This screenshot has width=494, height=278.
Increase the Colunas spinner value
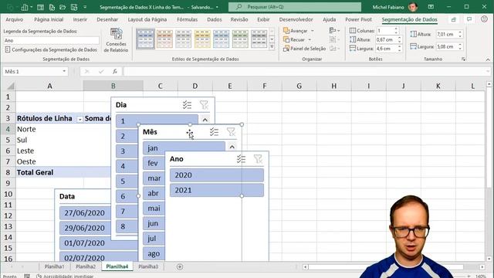(x=396, y=29)
